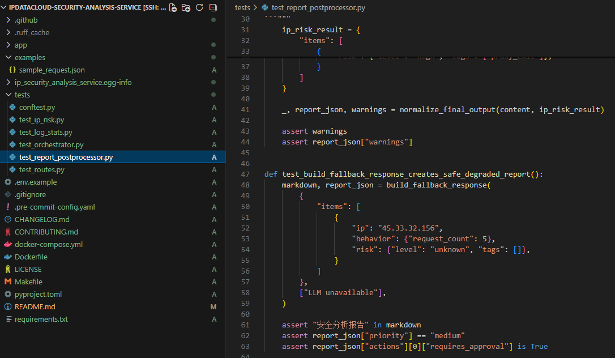Click the Python icon in the breadcrumb
This screenshot has width=615, height=358.
(x=265, y=8)
